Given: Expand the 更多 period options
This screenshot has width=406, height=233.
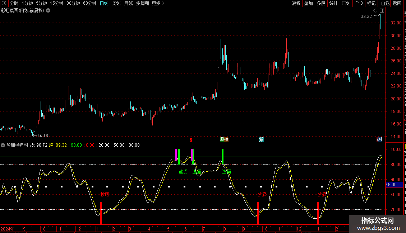Looking at the screenshot, I should tap(158, 3).
